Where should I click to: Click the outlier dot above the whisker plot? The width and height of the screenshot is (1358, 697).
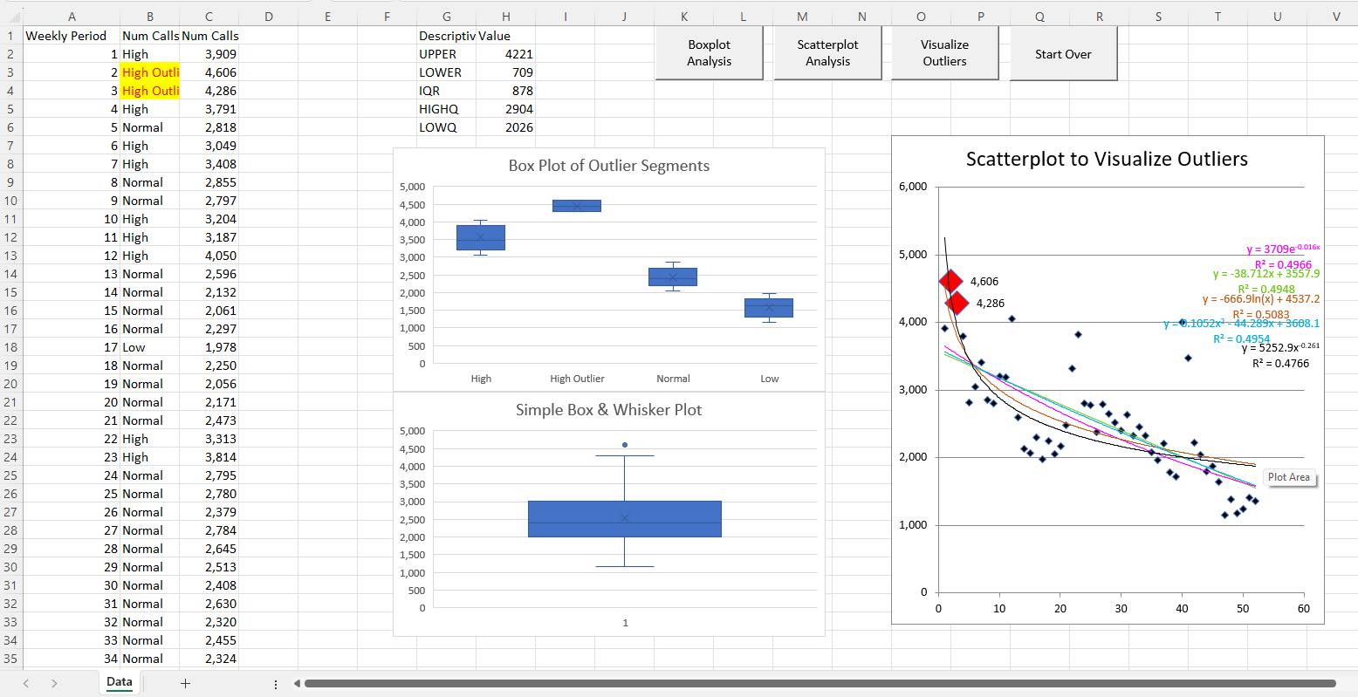[x=625, y=445]
